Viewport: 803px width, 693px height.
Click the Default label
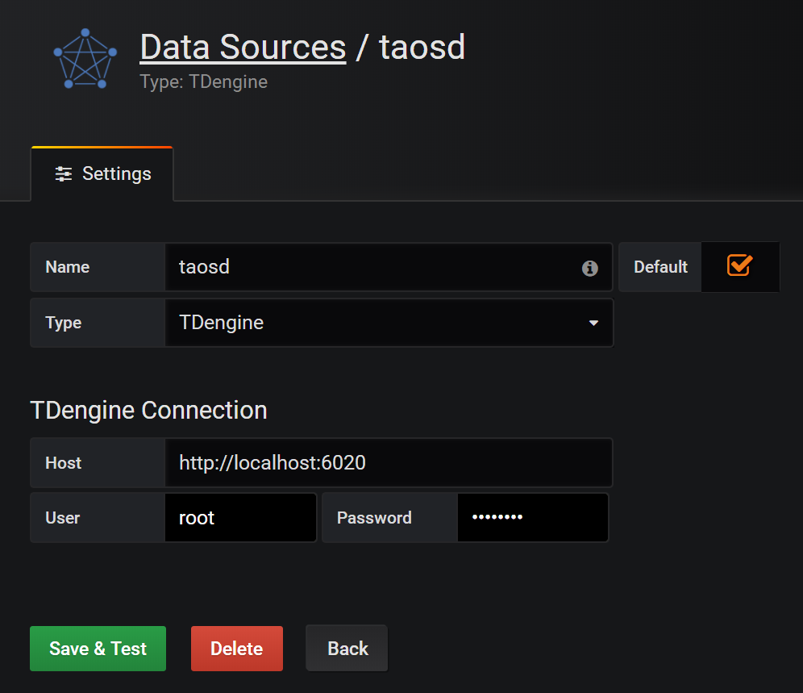[x=660, y=267]
